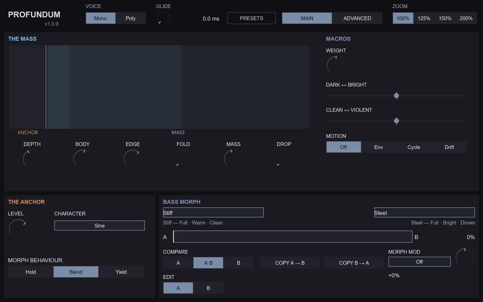The width and height of the screenshot is (483, 302).
Task: Switch to the MAIN tab
Action: tap(307, 18)
